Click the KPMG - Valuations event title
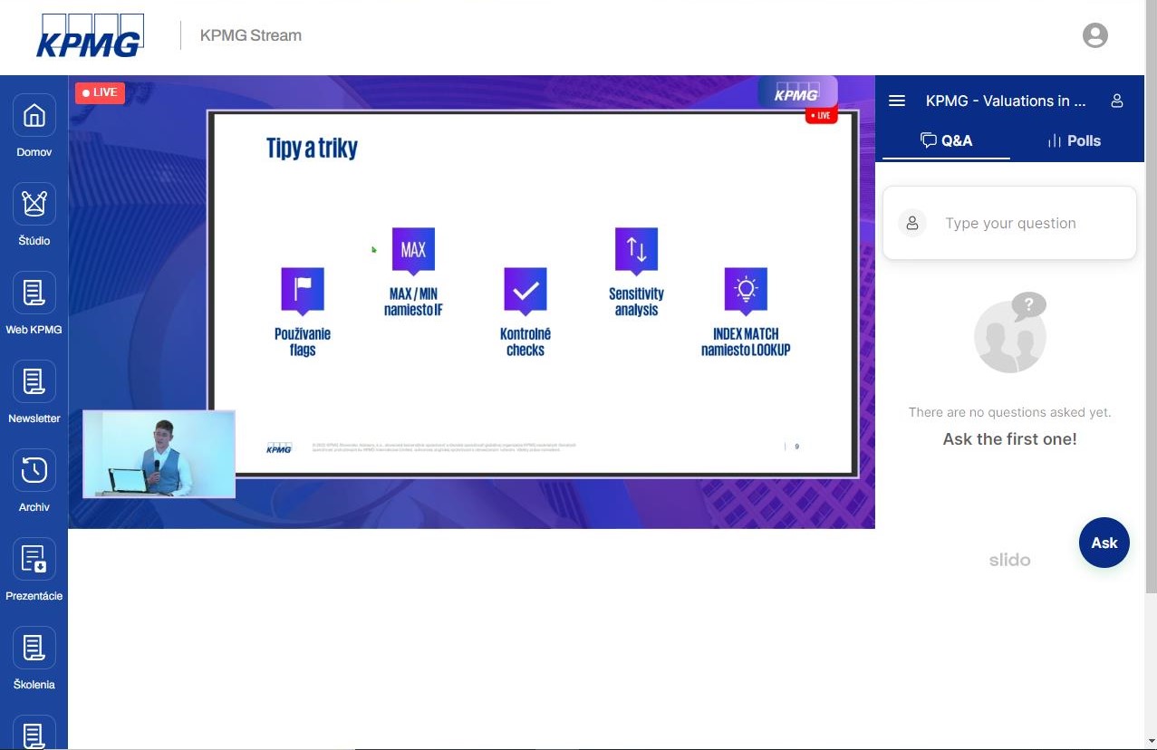Screen dimensions: 1157x750 [x=1006, y=101]
